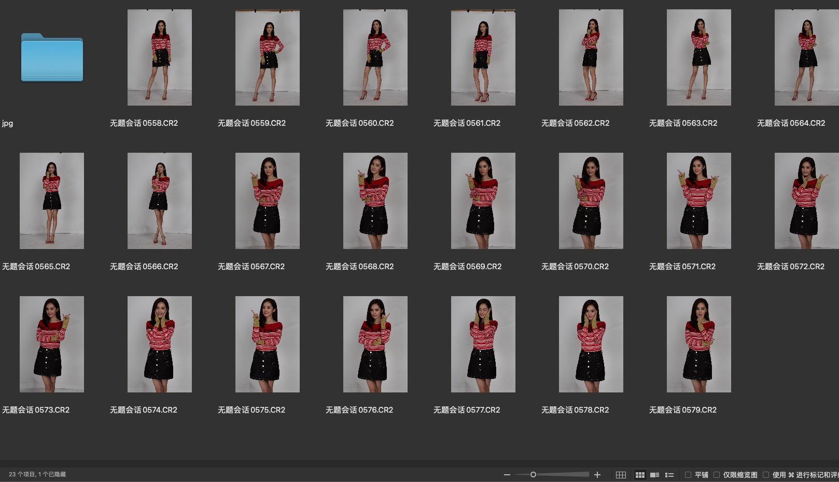Click the filename label 无题会话 0574.CR2
This screenshot has height=482, width=839.
click(x=144, y=410)
